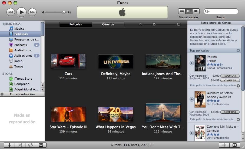
Task: Open Adquirido el A... playlist
Action: tap(20, 89)
